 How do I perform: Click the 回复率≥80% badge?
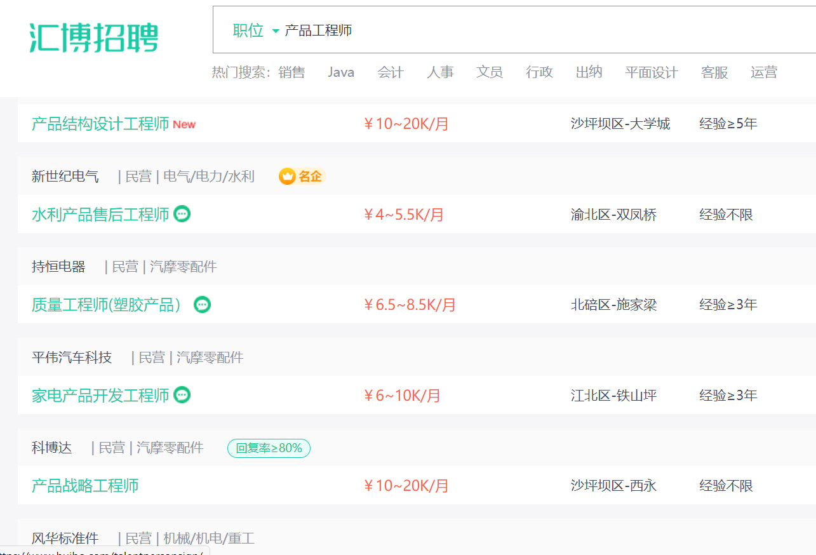269,448
